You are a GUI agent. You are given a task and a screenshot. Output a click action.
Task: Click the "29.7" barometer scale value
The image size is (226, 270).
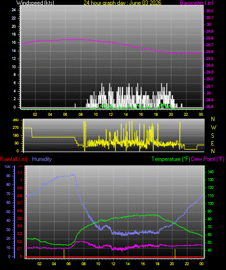pos(210,45)
